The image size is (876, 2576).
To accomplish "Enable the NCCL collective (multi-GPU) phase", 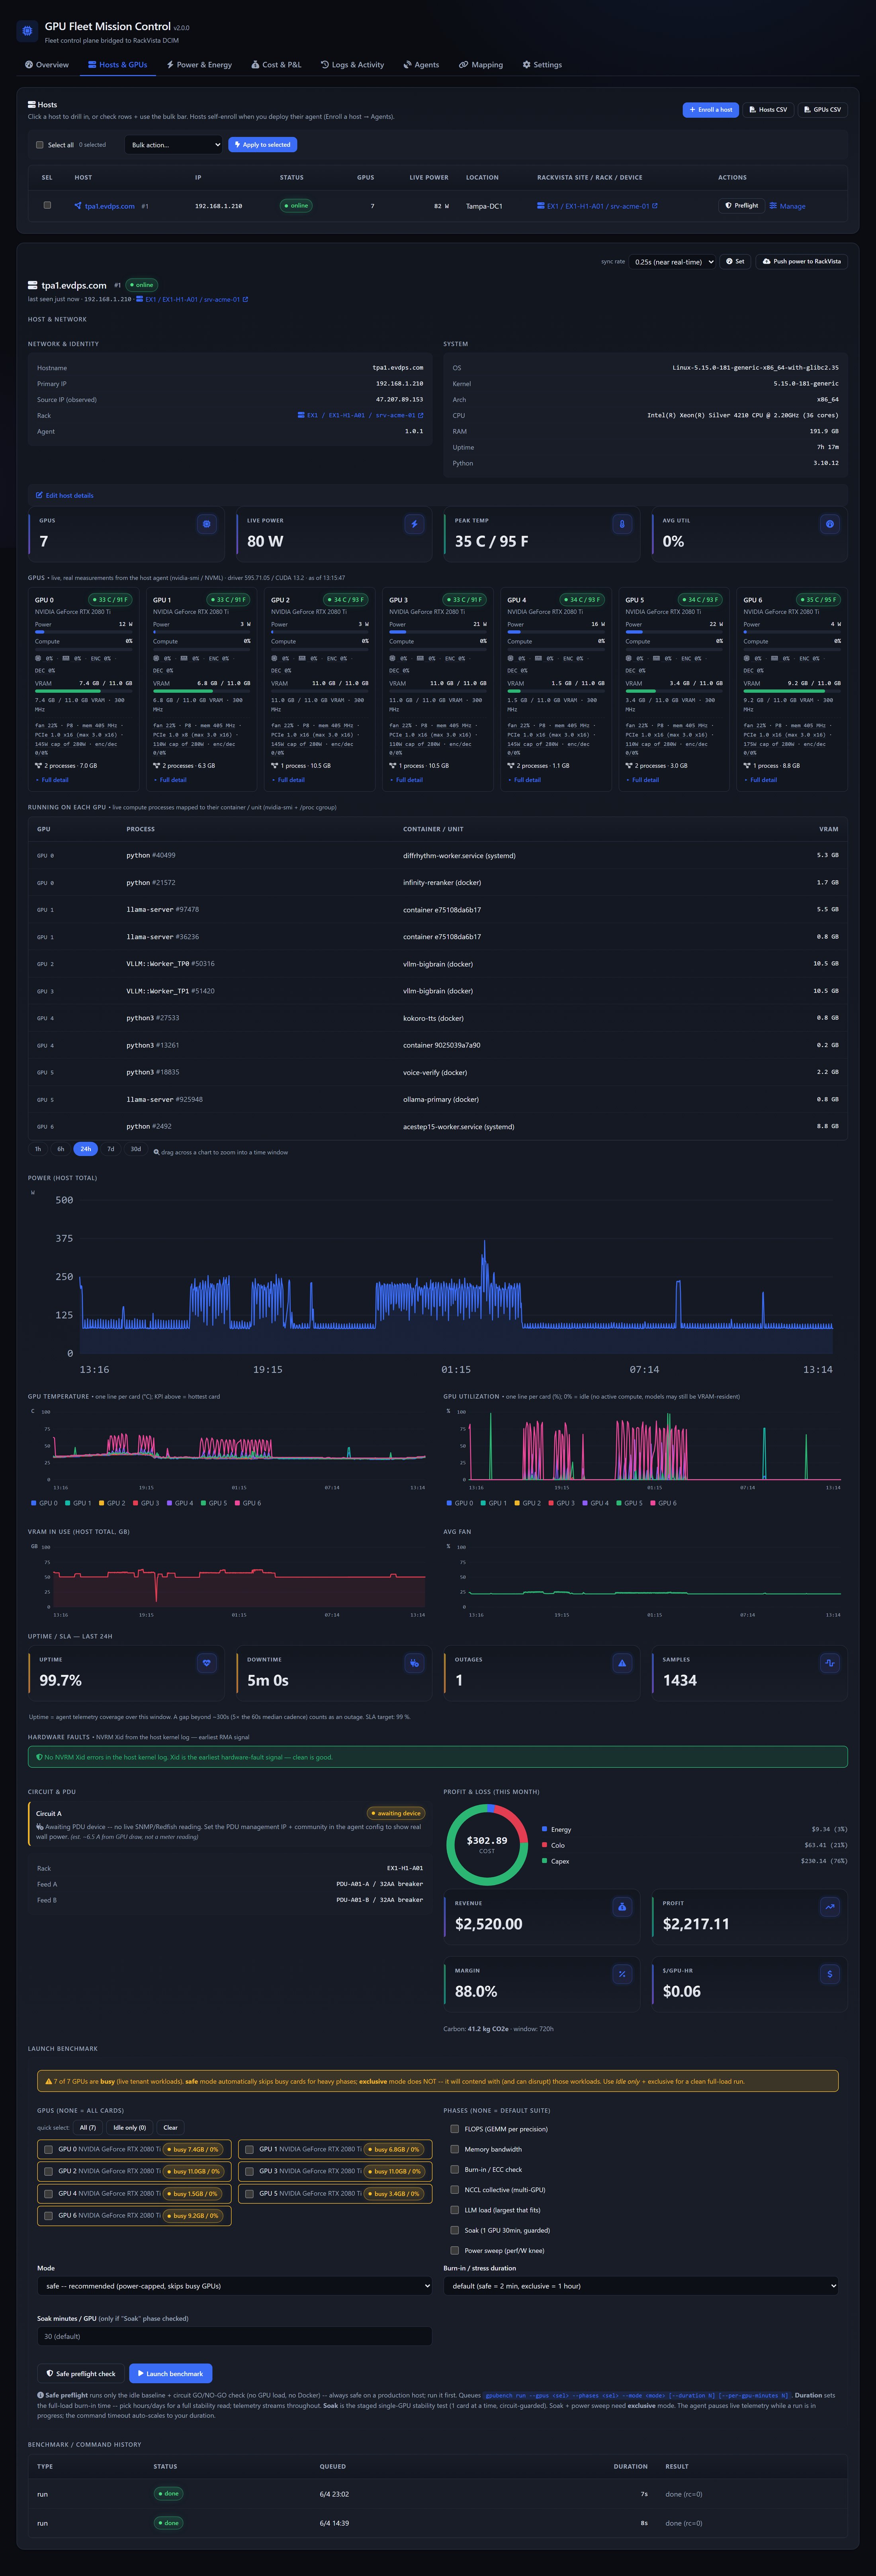I will click(455, 2190).
